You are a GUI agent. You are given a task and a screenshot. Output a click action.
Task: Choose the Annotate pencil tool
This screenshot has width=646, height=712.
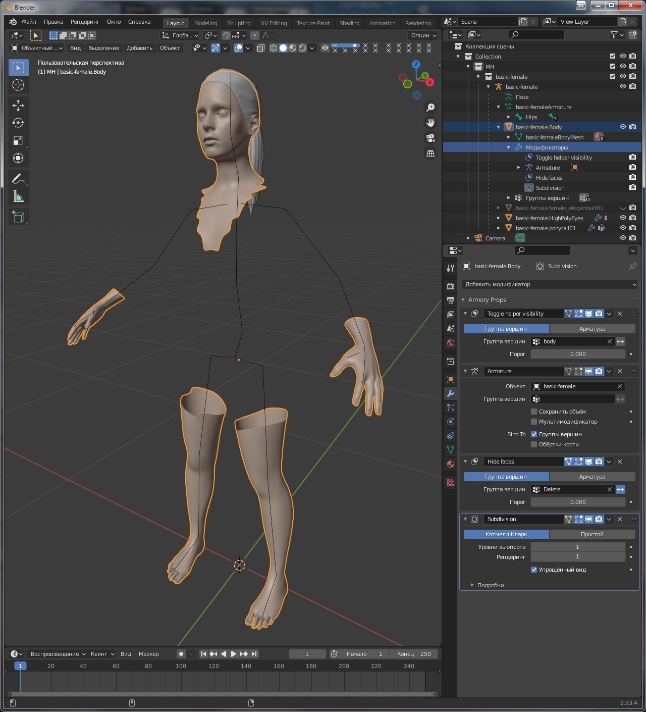[18, 179]
